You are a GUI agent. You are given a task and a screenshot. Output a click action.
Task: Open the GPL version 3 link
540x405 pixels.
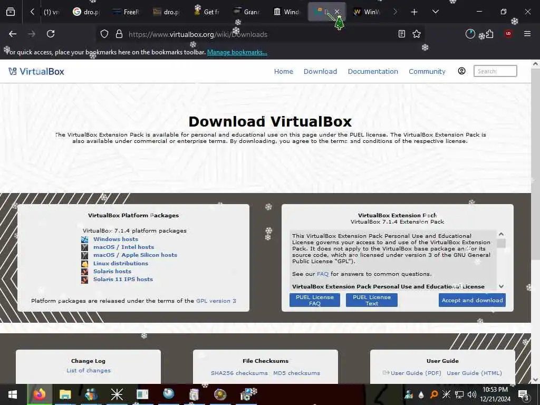(x=216, y=301)
